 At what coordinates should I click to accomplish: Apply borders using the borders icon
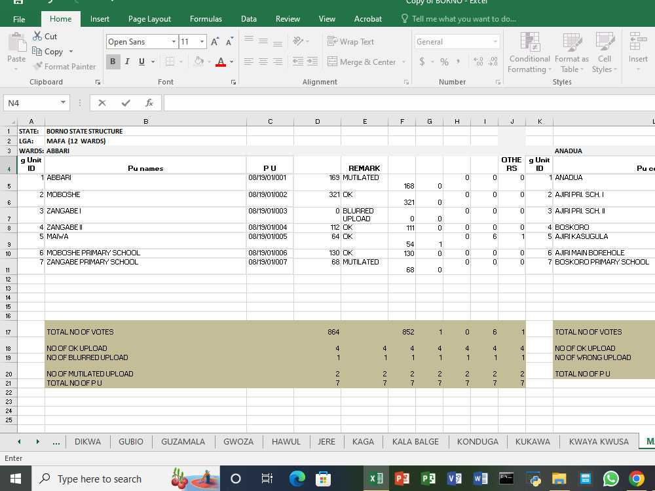tap(170, 62)
